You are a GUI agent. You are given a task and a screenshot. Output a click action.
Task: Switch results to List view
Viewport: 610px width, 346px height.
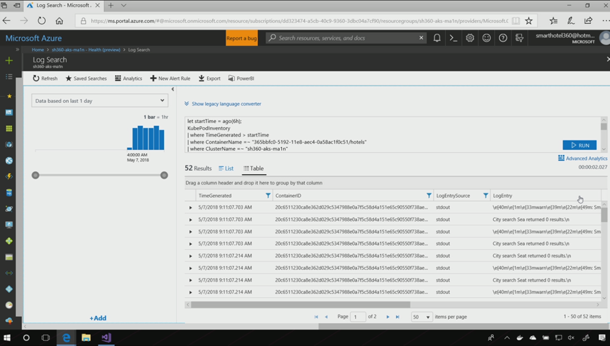226,168
